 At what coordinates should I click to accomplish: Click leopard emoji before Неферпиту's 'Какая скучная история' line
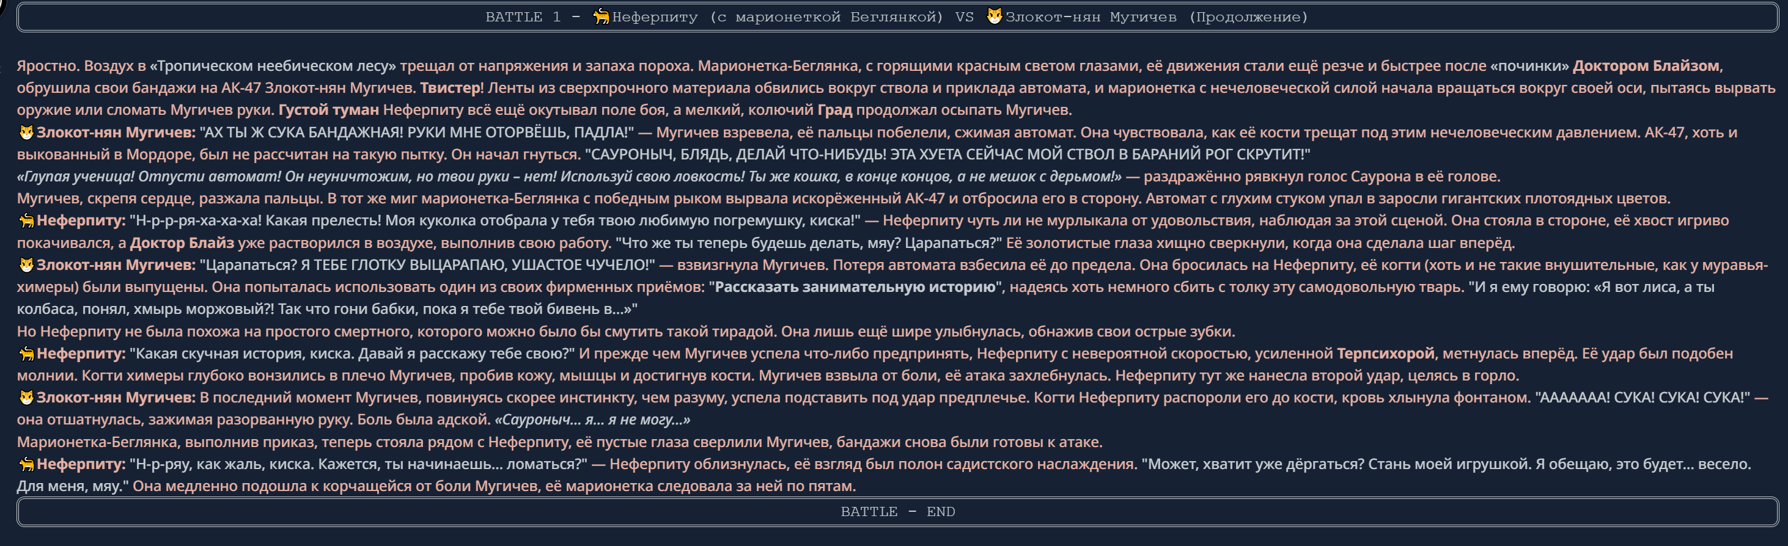26,353
